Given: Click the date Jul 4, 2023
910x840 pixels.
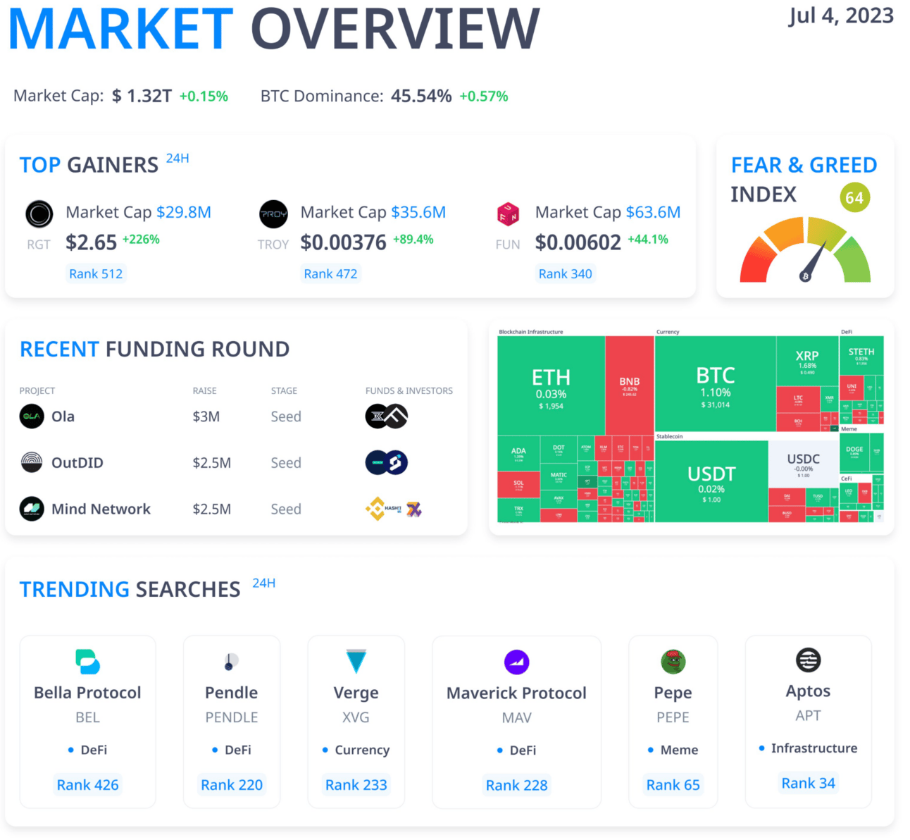Looking at the screenshot, I should pos(841,16).
